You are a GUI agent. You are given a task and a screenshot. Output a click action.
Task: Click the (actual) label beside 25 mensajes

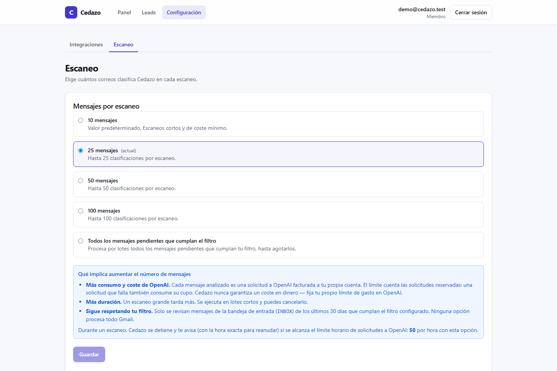pyautogui.click(x=128, y=151)
